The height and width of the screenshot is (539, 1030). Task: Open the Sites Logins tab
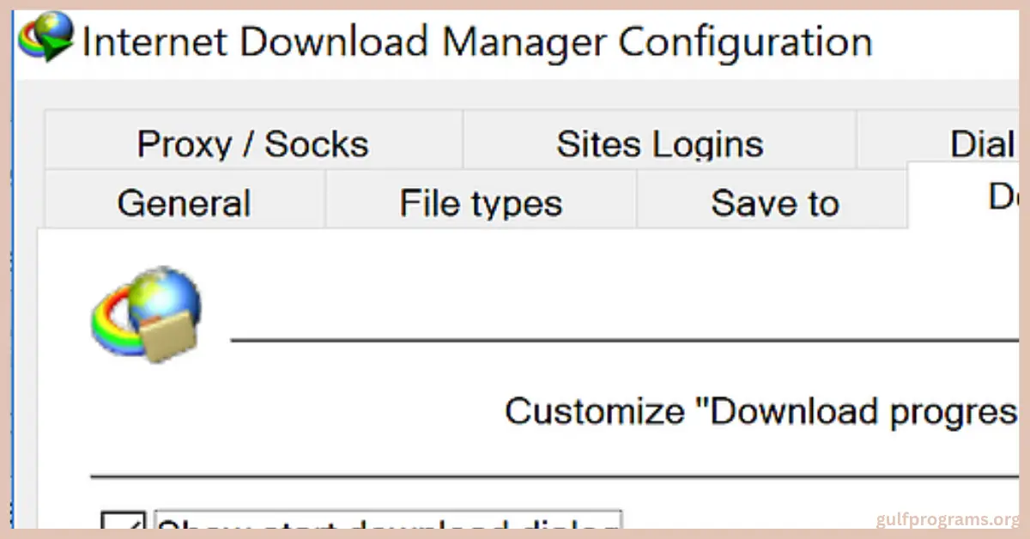[x=659, y=143]
